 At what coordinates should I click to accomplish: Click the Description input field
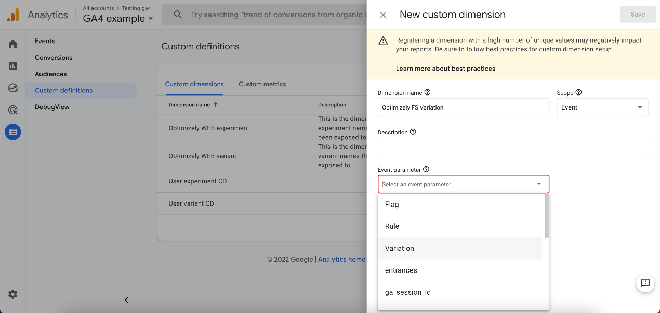coord(513,147)
